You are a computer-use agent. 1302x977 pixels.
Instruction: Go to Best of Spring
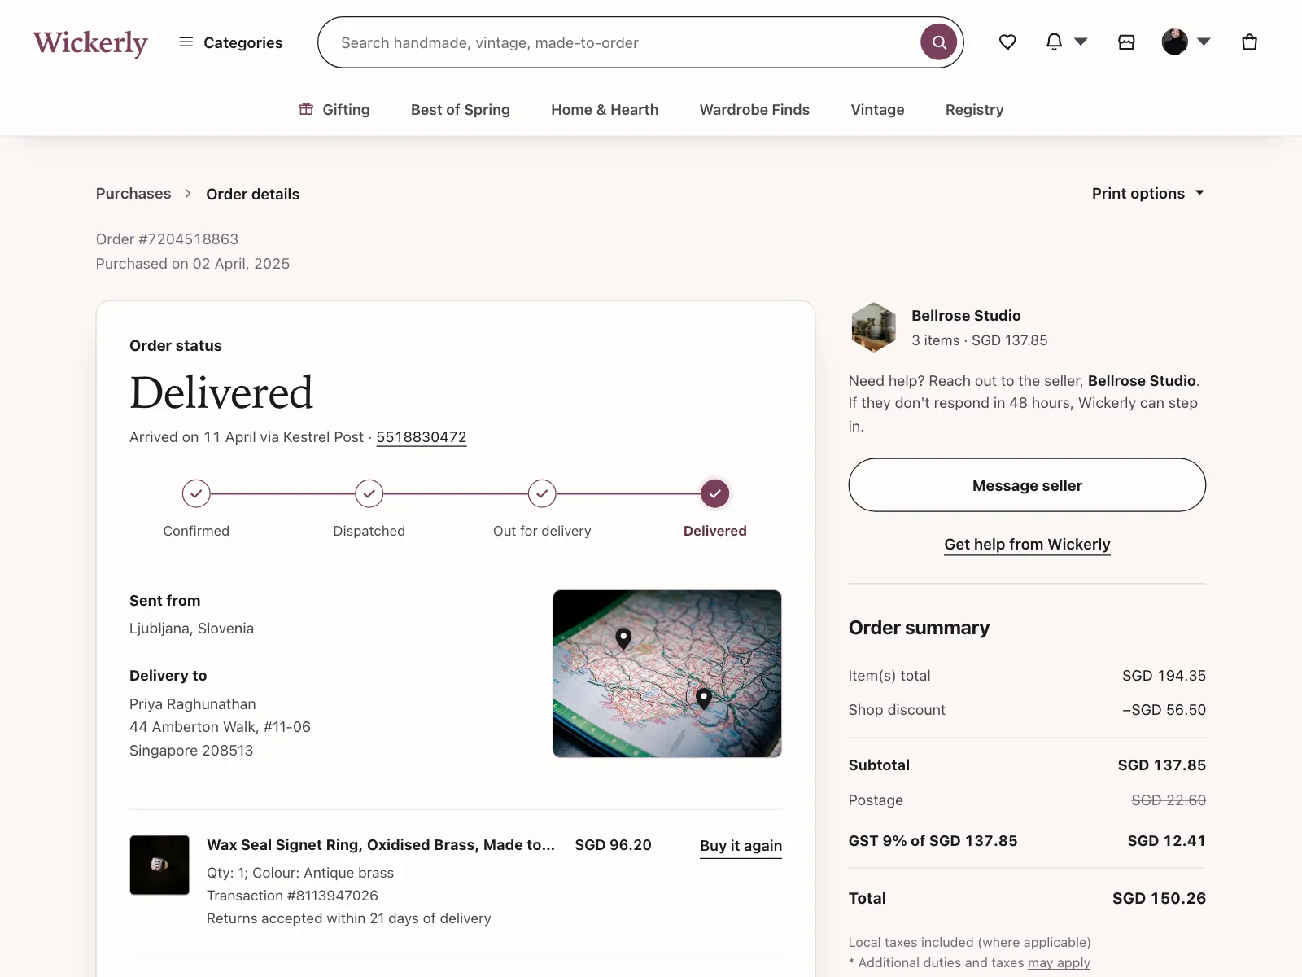(461, 110)
